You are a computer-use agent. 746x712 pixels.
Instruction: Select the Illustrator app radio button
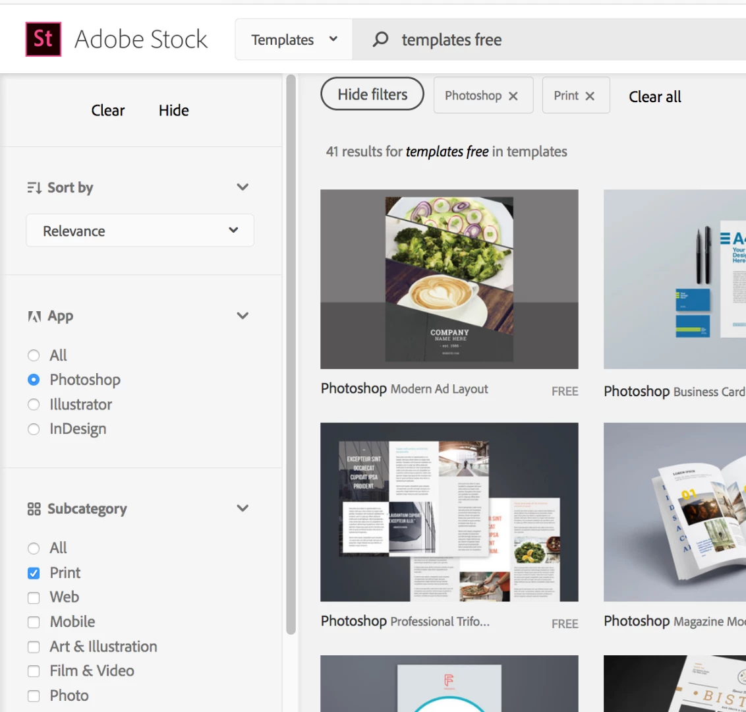34,405
